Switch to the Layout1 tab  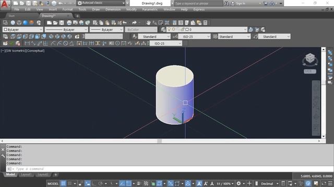pos(26,175)
